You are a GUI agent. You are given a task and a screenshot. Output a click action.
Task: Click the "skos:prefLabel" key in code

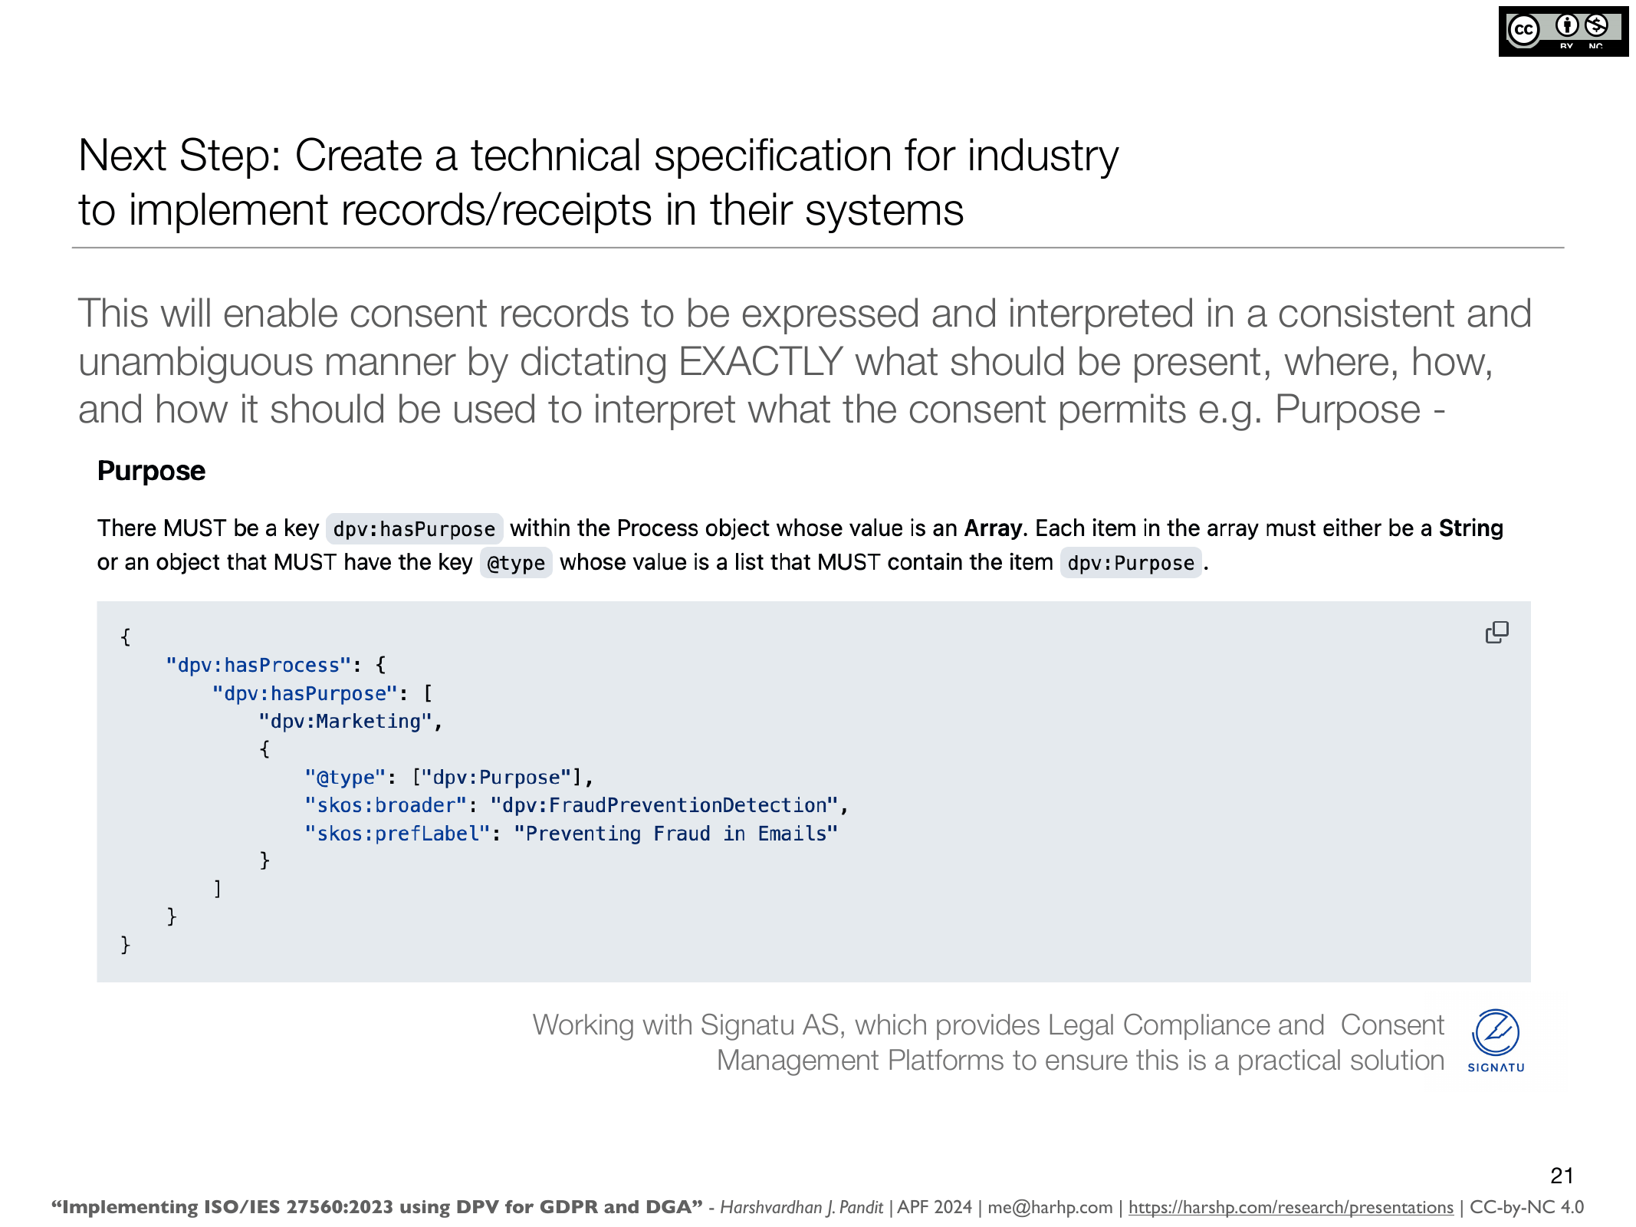(397, 834)
